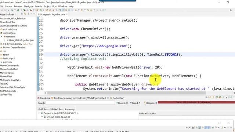Viewport: 235px width, 132px height.
Task: Select the SeleniumWebDriverTests project
Action: pyautogui.click(x=12, y=87)
